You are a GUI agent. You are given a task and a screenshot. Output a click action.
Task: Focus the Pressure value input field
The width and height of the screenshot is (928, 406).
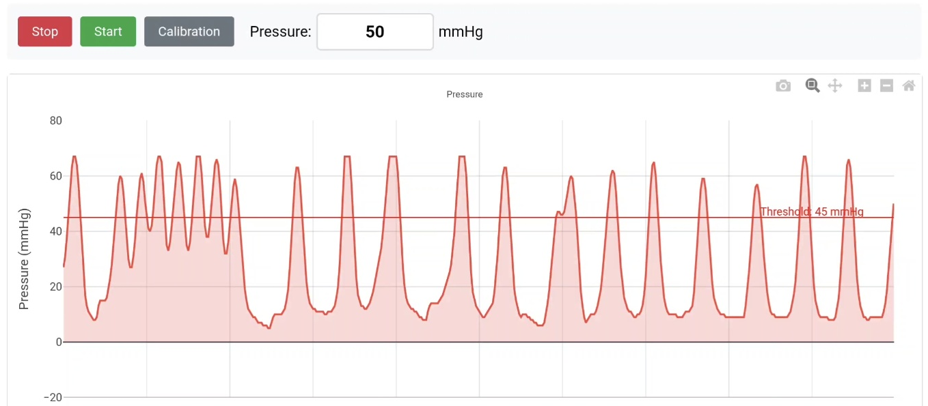coord(374,32)
